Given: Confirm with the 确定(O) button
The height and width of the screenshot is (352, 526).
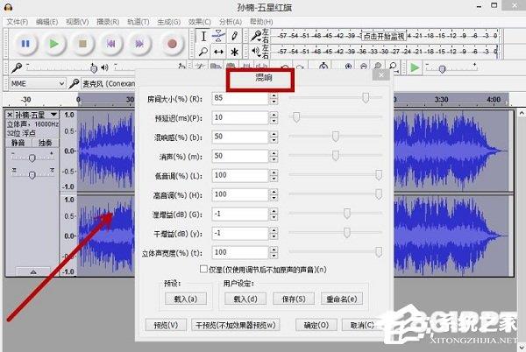Looking at the screenshot, I should (x=316, y=325).
